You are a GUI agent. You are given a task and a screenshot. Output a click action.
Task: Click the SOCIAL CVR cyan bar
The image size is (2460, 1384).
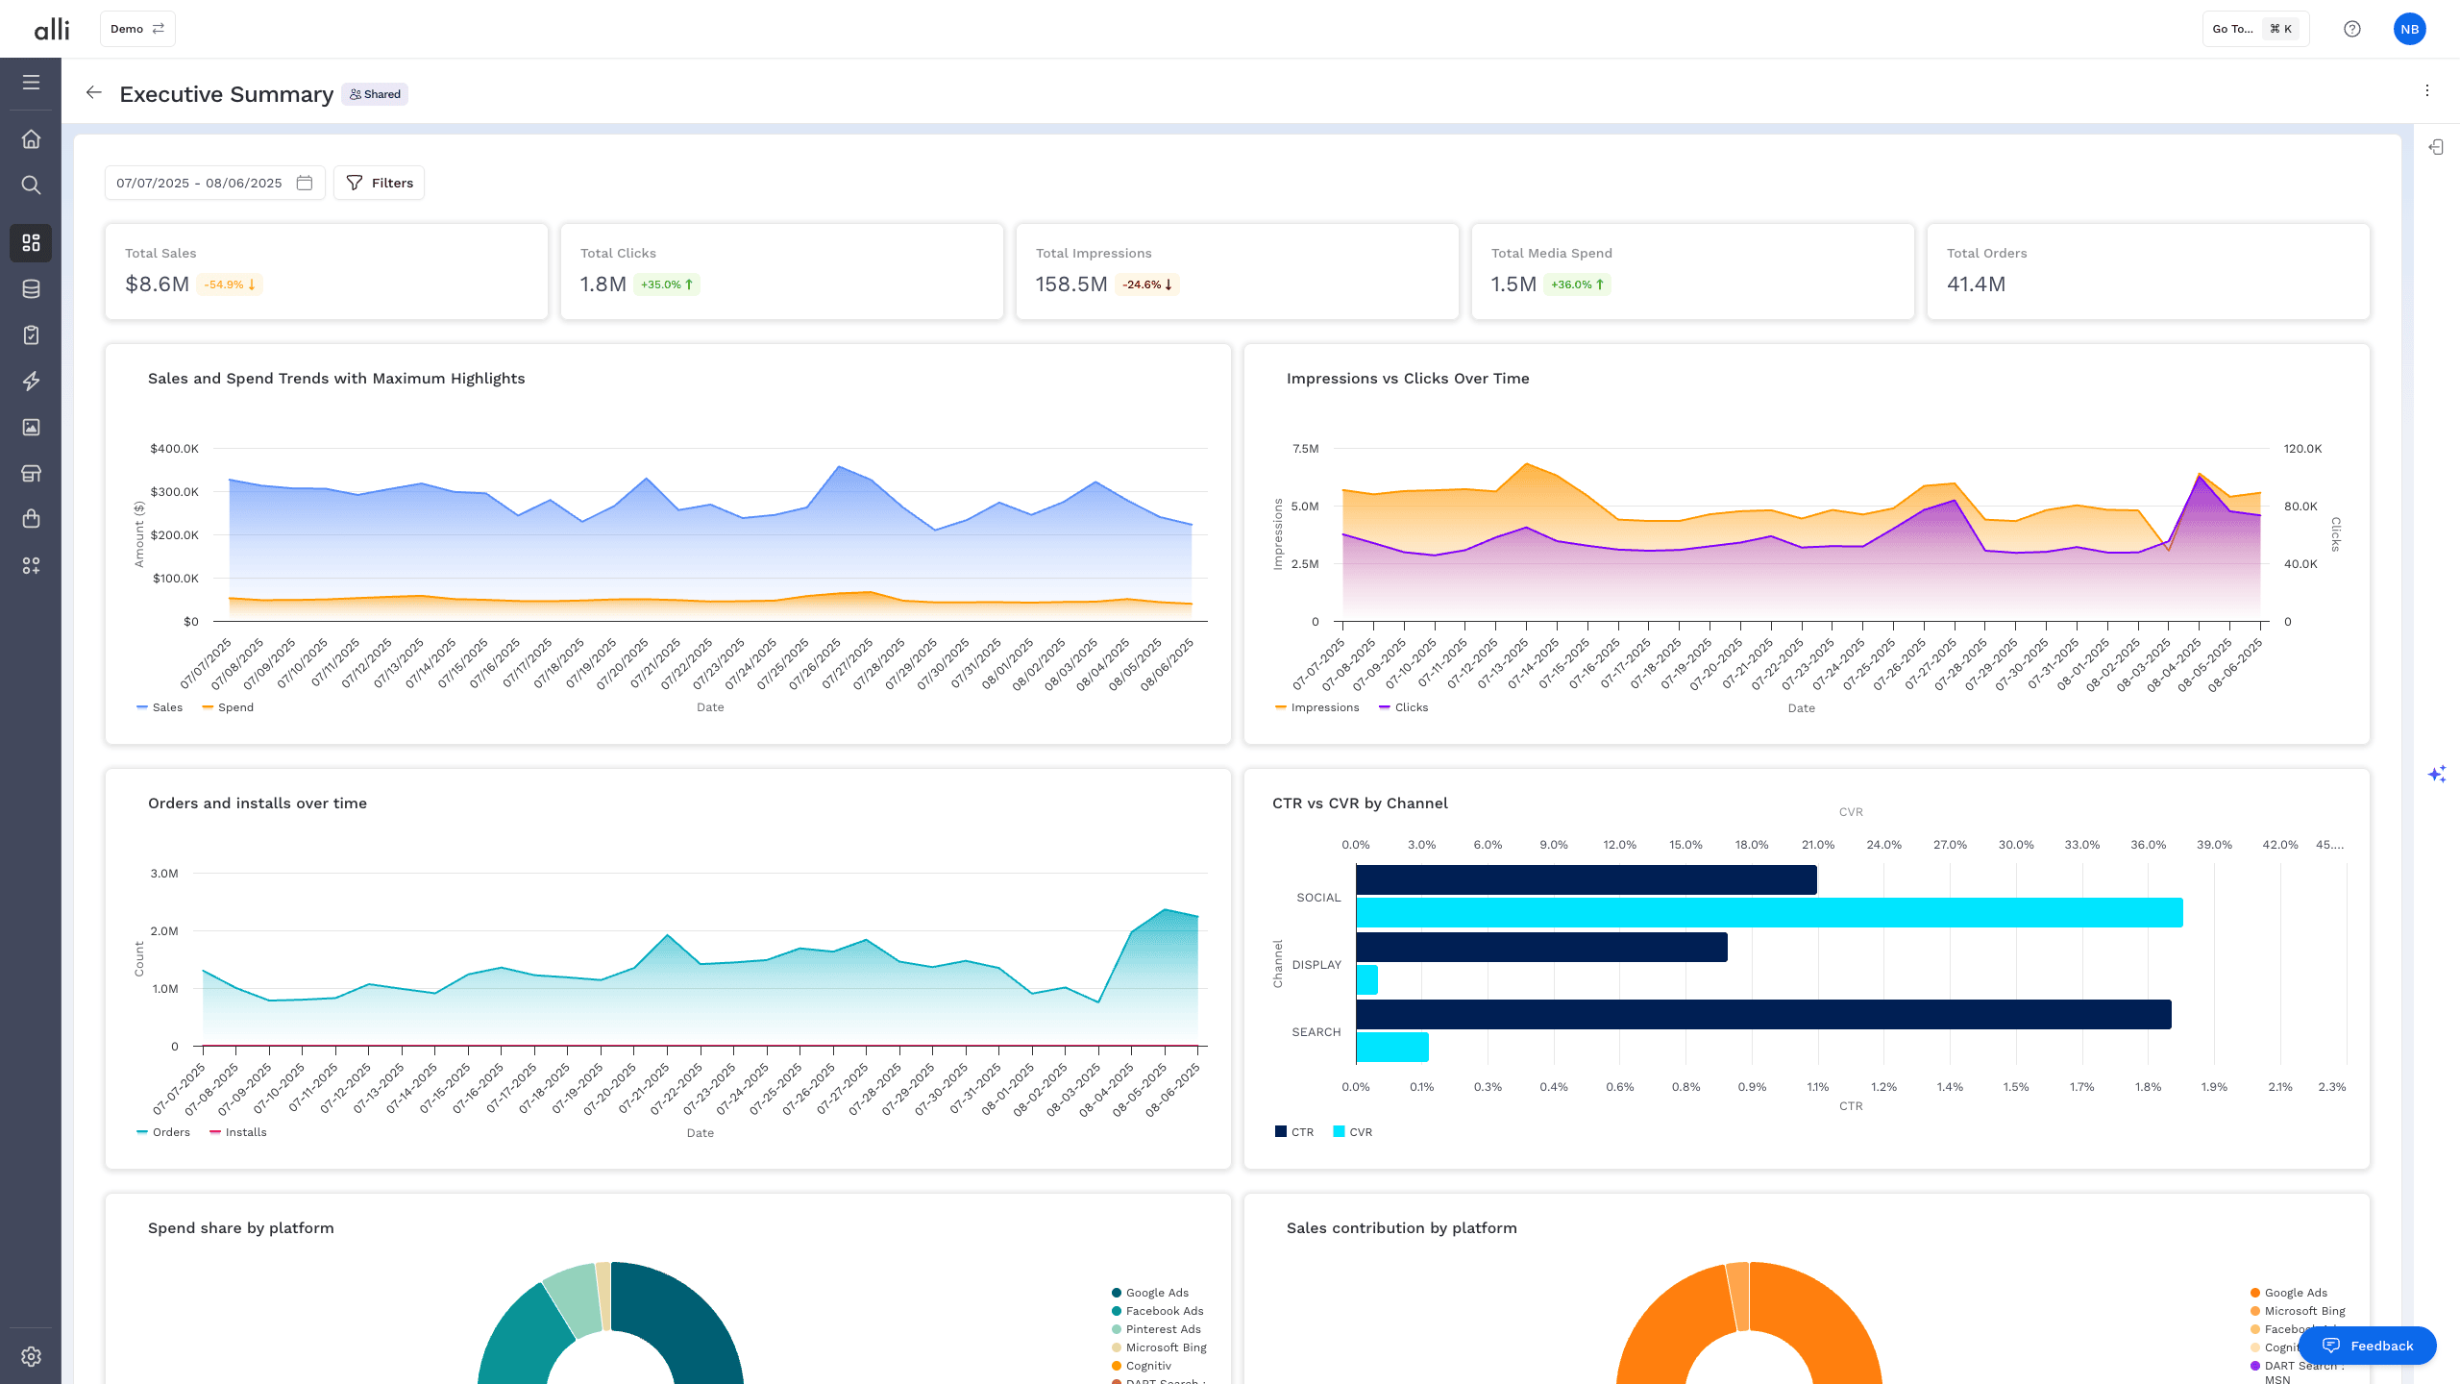point(1769,912)
